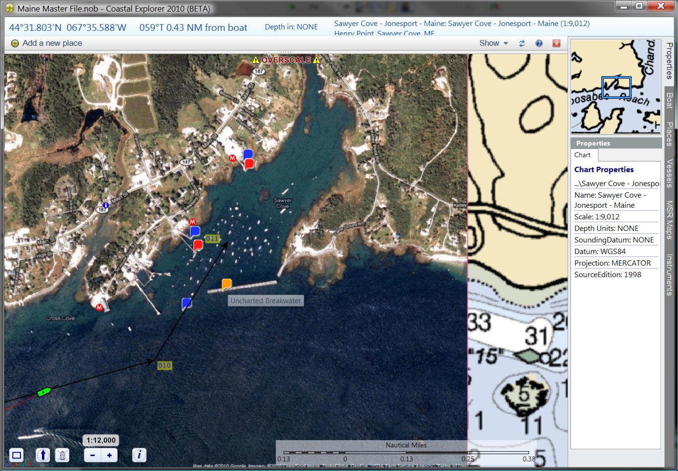
Task: Zoom out with the minus button
Action: (x=93, y=455)
